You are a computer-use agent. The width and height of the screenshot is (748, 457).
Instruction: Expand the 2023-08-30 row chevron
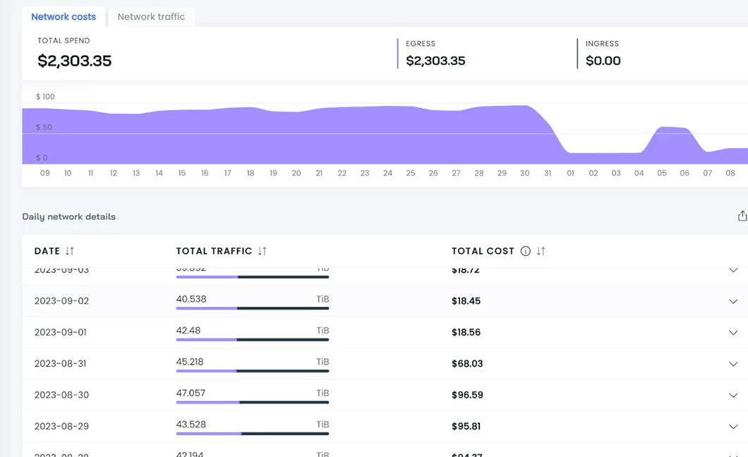tap(733, 396)
